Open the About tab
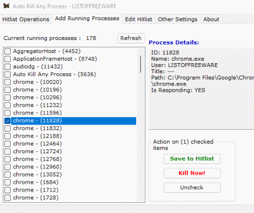 (x=211, y=19)
